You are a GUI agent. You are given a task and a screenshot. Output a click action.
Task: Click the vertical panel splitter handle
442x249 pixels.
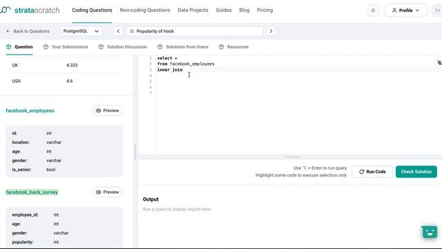(x=135, y=152)
